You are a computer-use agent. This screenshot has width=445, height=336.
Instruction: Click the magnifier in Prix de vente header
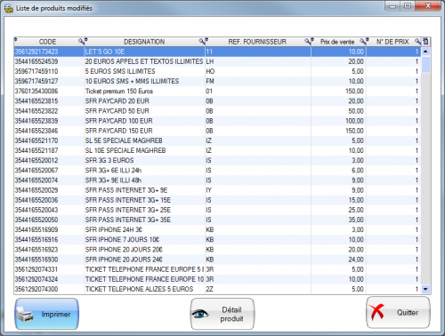[x=362, y=42]
